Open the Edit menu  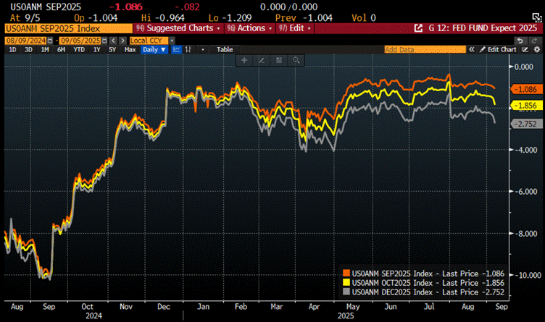(x=295, y=28)
